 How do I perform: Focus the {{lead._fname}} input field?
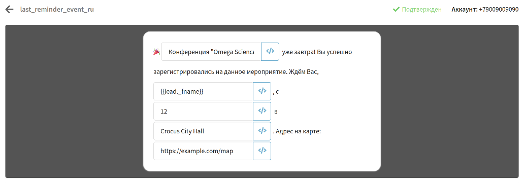[203, 91]
